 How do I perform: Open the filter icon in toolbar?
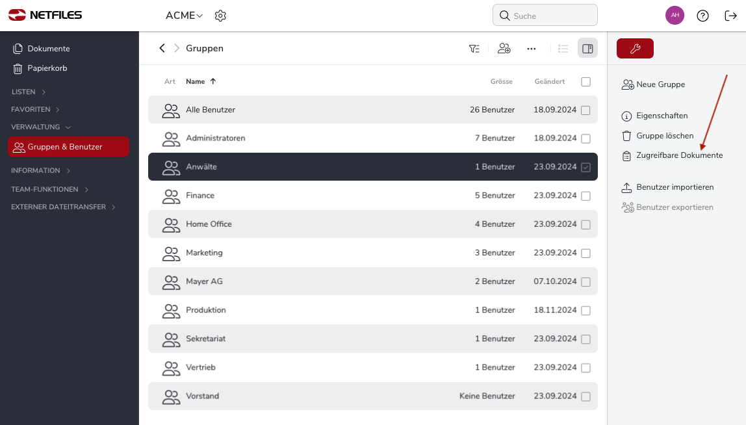click(474, 49)
